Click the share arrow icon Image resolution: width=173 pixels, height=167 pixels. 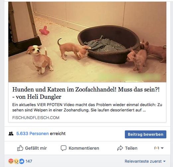pos(120,148)
